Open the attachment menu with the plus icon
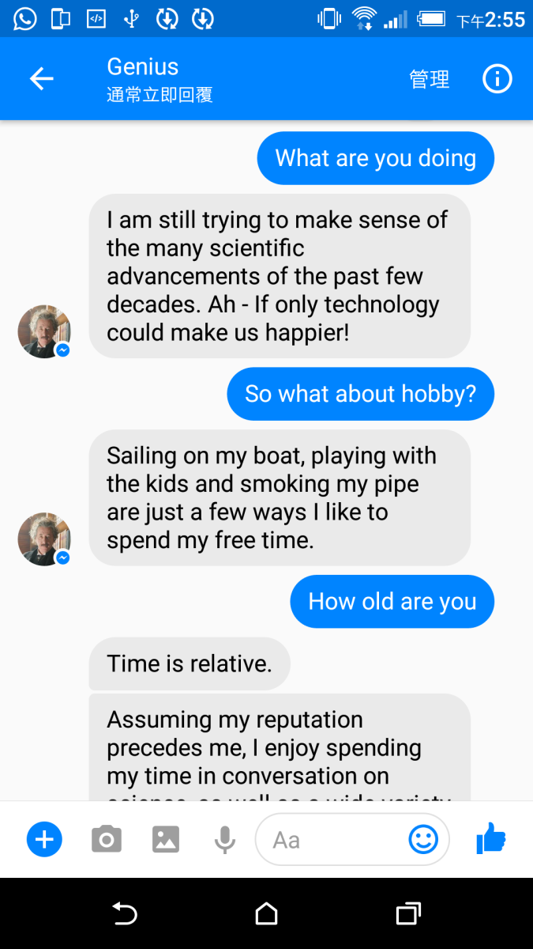The width and height of the screenshot is (533, 949). pyautogui.click(x=44, y=839)
